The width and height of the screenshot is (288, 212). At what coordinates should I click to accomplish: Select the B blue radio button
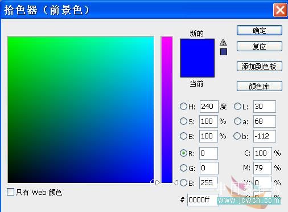coord(183,183)
